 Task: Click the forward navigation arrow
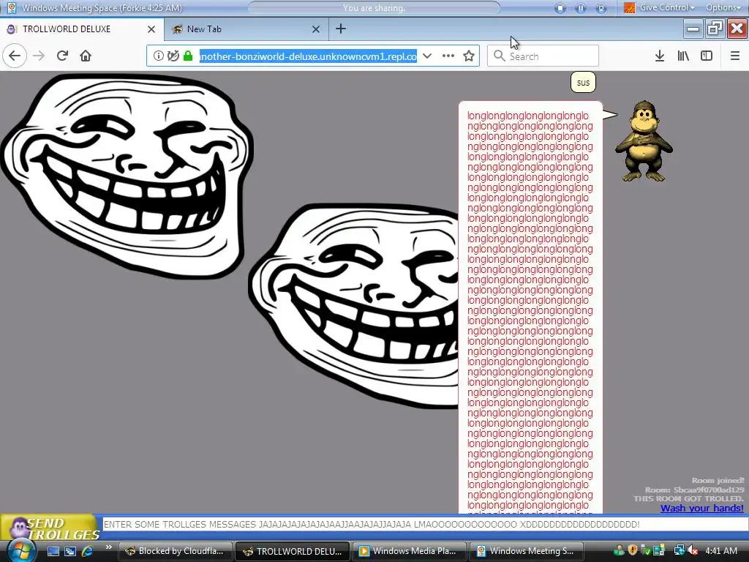point(39,56)
